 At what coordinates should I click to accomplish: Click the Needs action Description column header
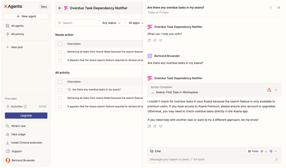point(74,44)
